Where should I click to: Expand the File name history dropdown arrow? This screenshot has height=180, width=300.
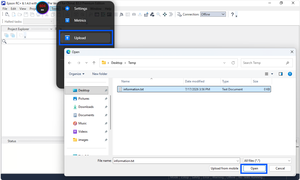coord(238,161)
